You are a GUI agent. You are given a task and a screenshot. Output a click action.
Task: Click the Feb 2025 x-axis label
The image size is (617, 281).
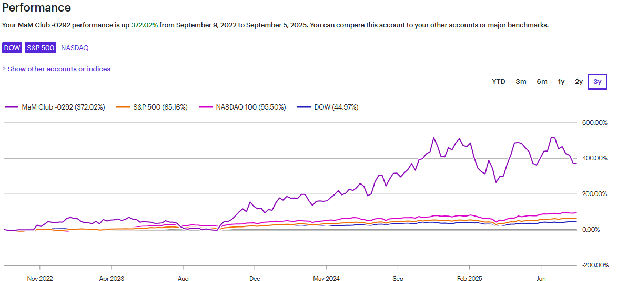coord(469,278)
